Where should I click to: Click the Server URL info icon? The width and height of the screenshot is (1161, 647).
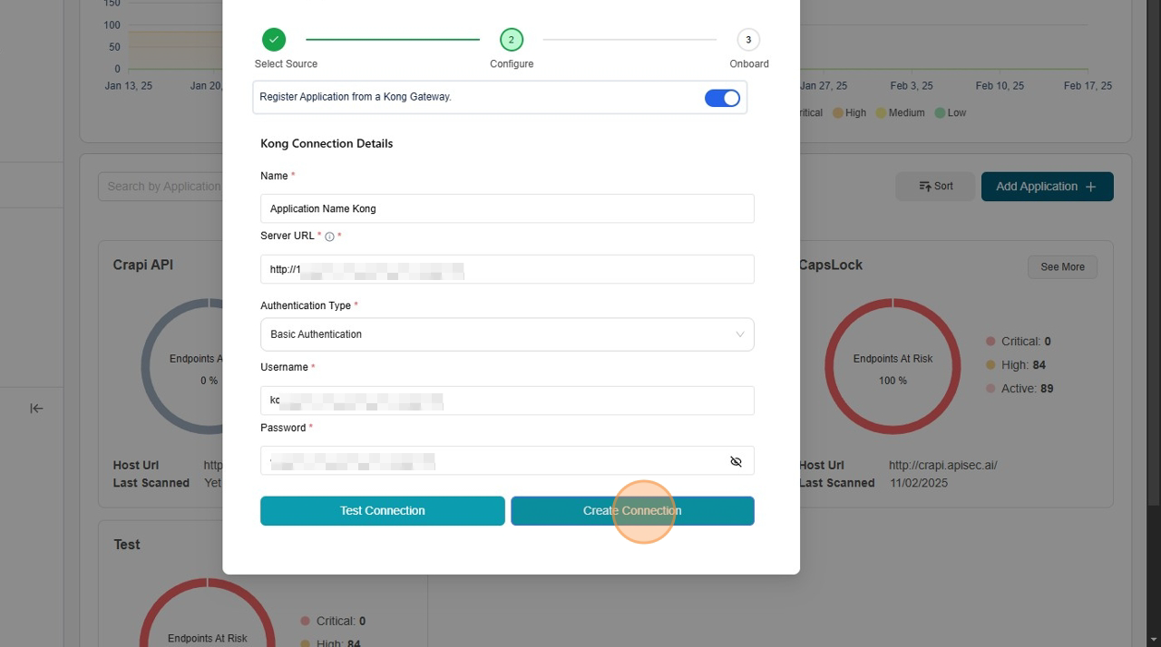(329, 237)
